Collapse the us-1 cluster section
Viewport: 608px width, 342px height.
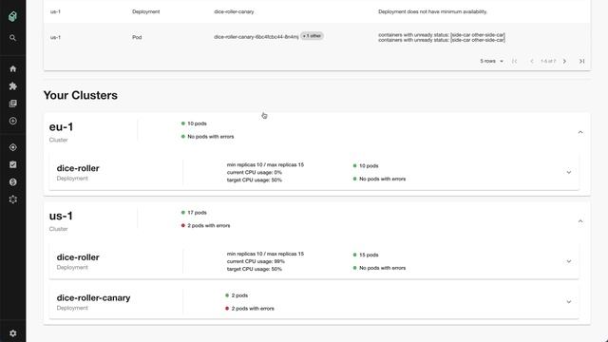tap(580, 221)
